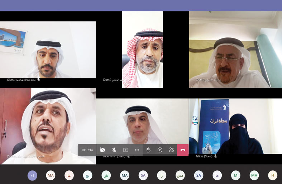Select the بع participant avatar
The image size is (282, 184).
87,175
